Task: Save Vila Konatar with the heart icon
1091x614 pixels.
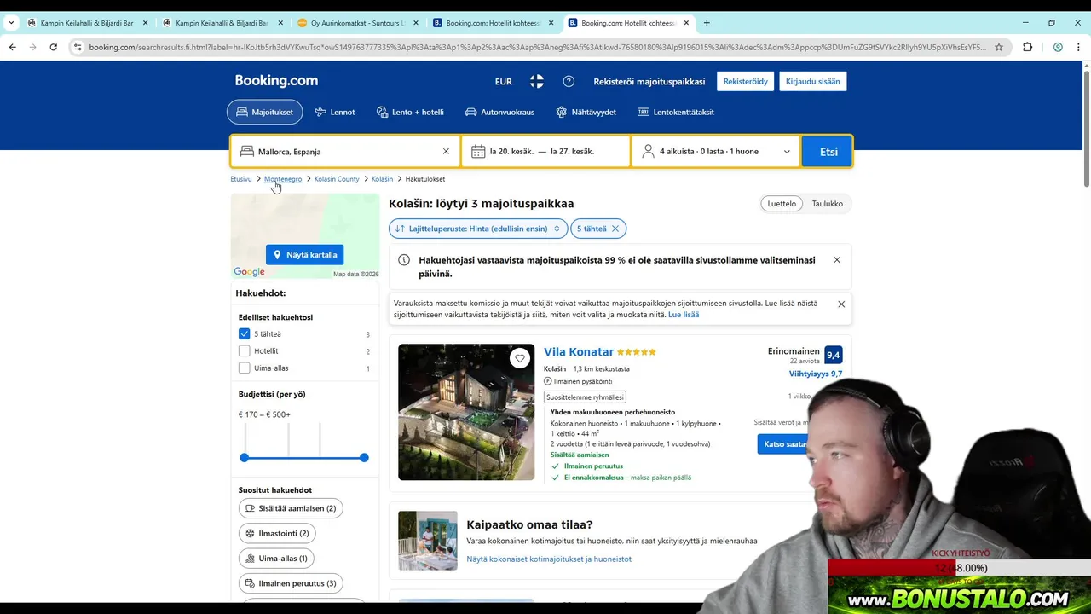Action: (520, 359)
